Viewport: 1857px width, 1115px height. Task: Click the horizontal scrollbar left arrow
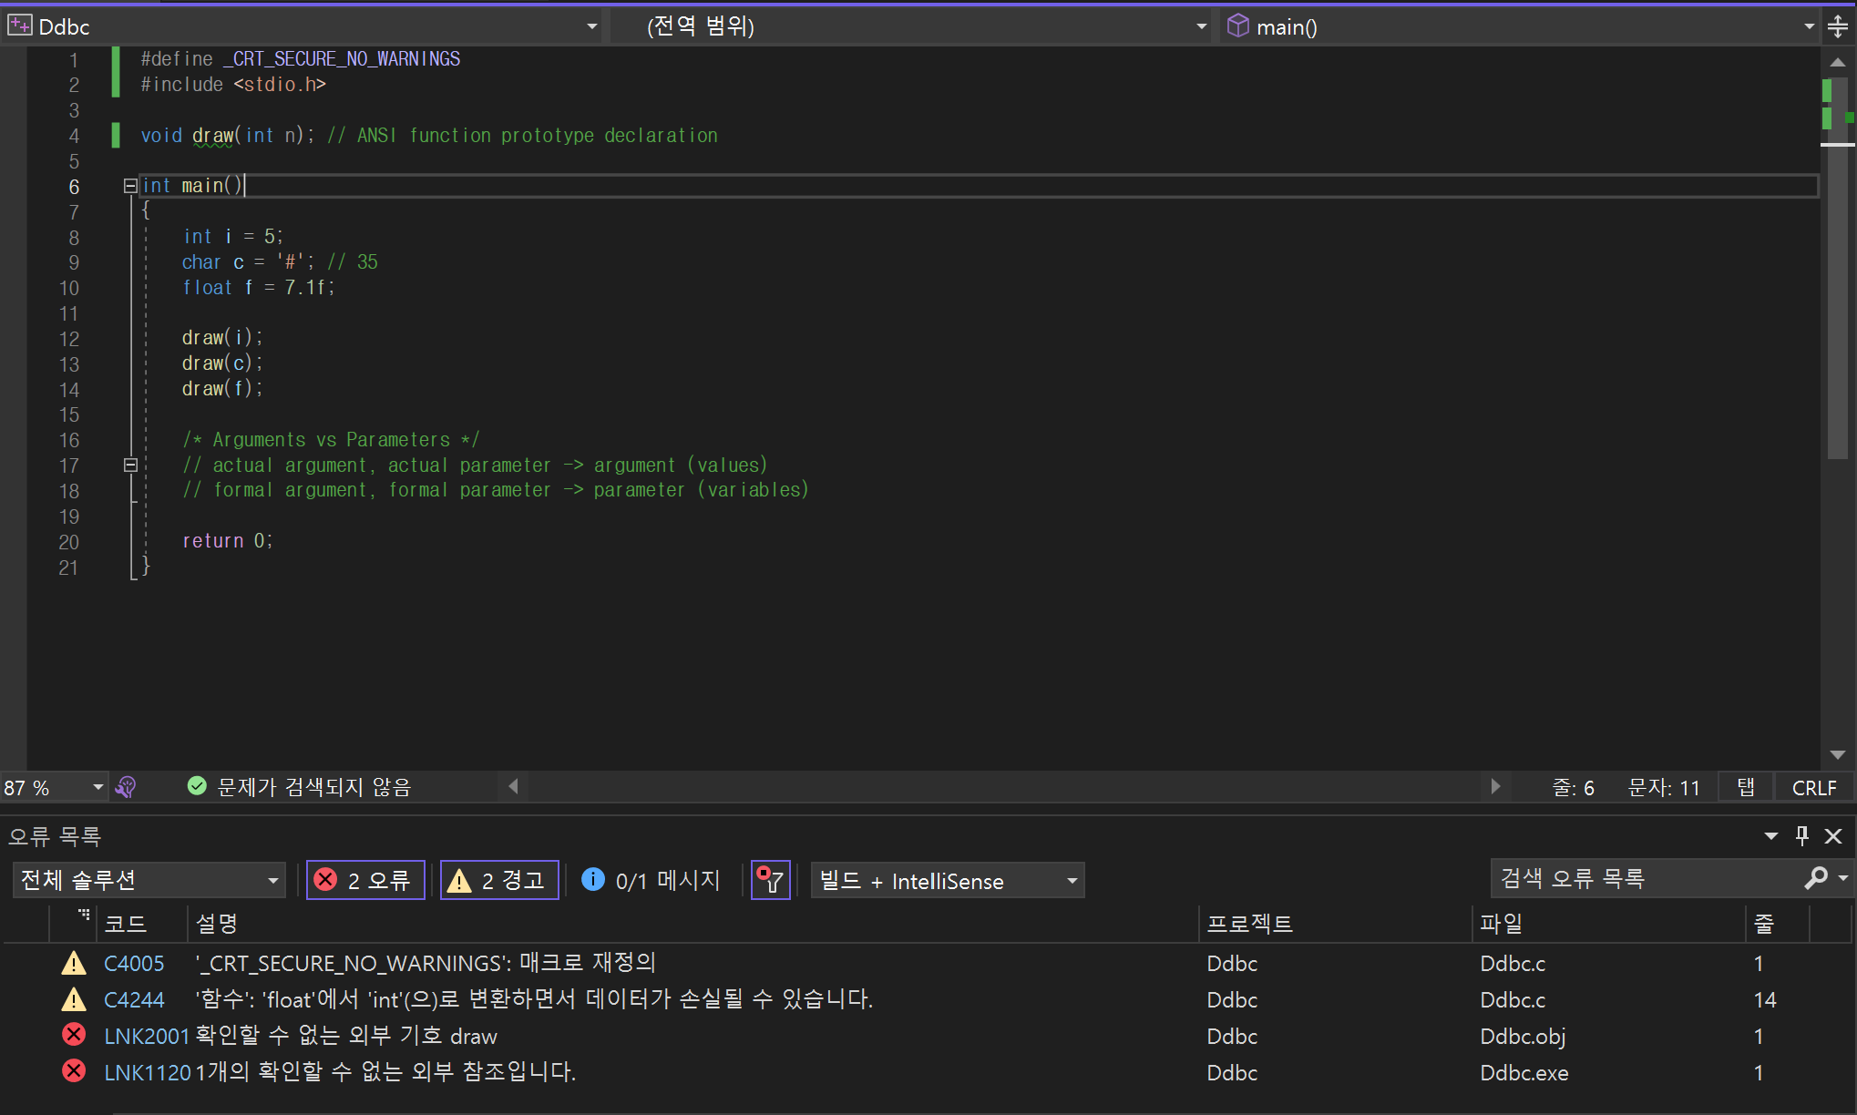pos(513,786)
